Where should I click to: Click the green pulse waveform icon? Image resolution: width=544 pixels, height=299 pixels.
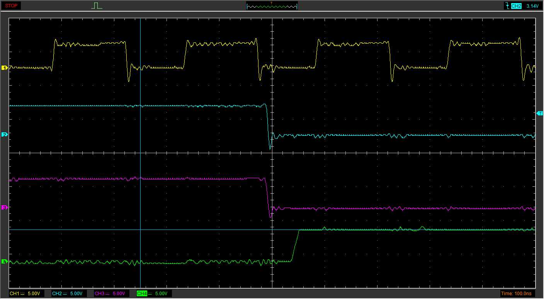97,6
